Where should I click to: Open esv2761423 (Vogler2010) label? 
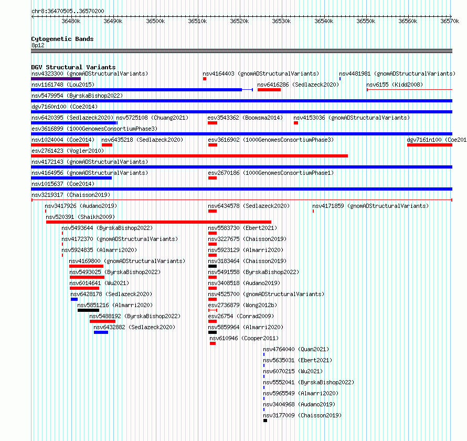(x=68, y=151)
